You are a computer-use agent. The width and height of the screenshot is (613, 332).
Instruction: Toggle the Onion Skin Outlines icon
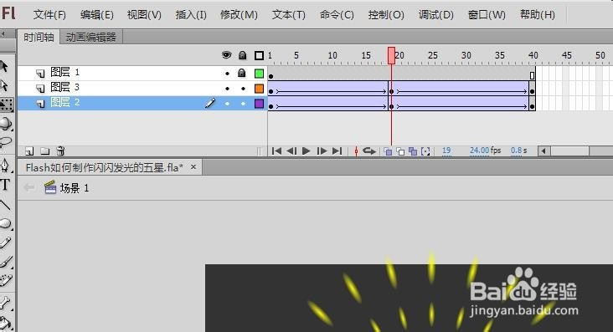coord(400,151)
